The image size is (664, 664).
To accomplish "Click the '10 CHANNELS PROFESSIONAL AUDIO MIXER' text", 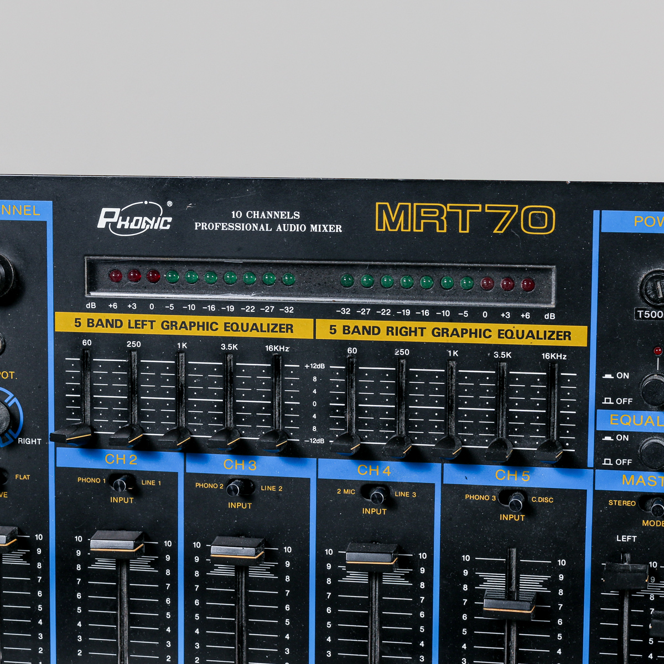I will click(x=268, y=221).
